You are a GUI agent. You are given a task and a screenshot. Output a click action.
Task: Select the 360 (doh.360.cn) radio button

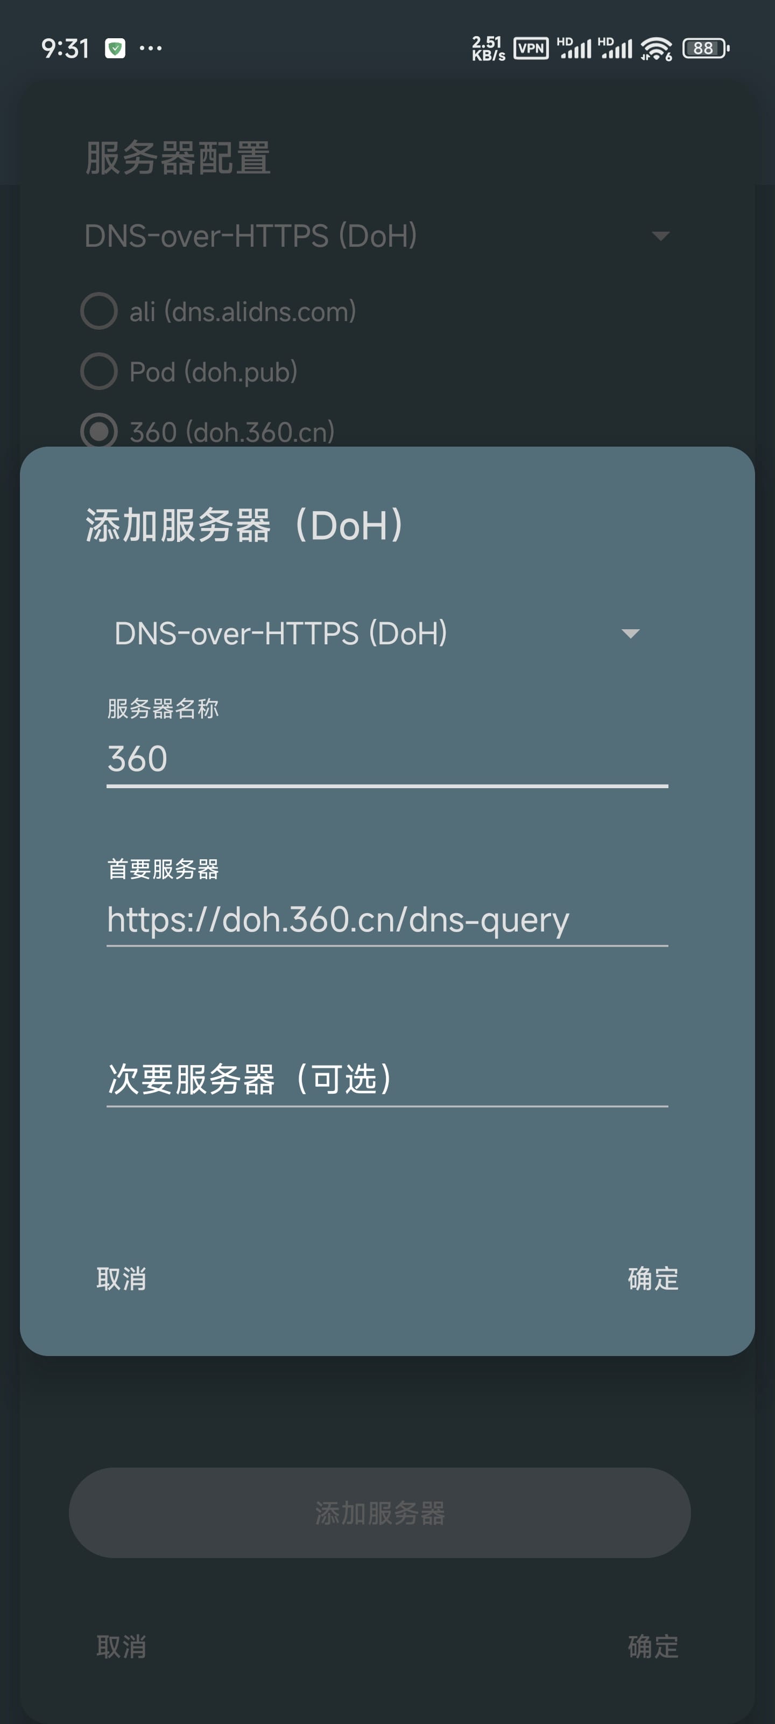coord(99,431)
